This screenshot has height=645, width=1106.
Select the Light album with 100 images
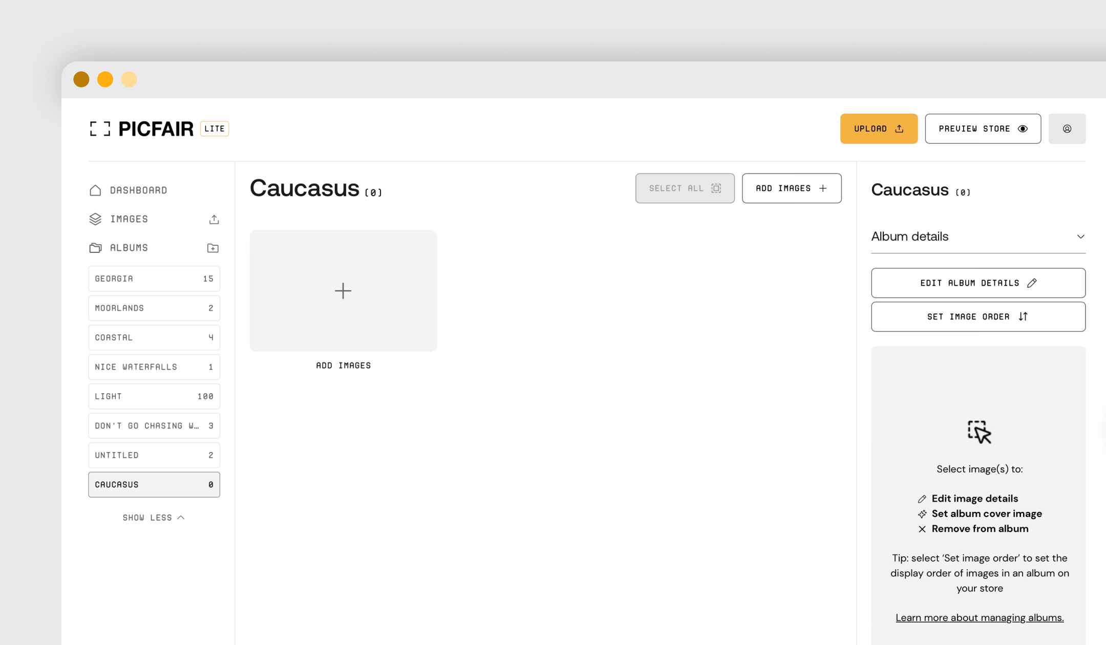pyautogui.click(x=154, y=396)
